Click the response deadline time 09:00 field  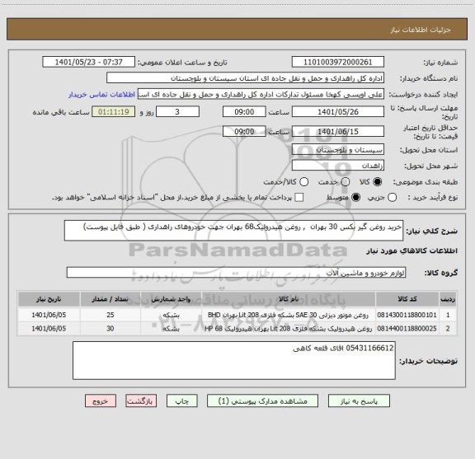tap(244, 112)
